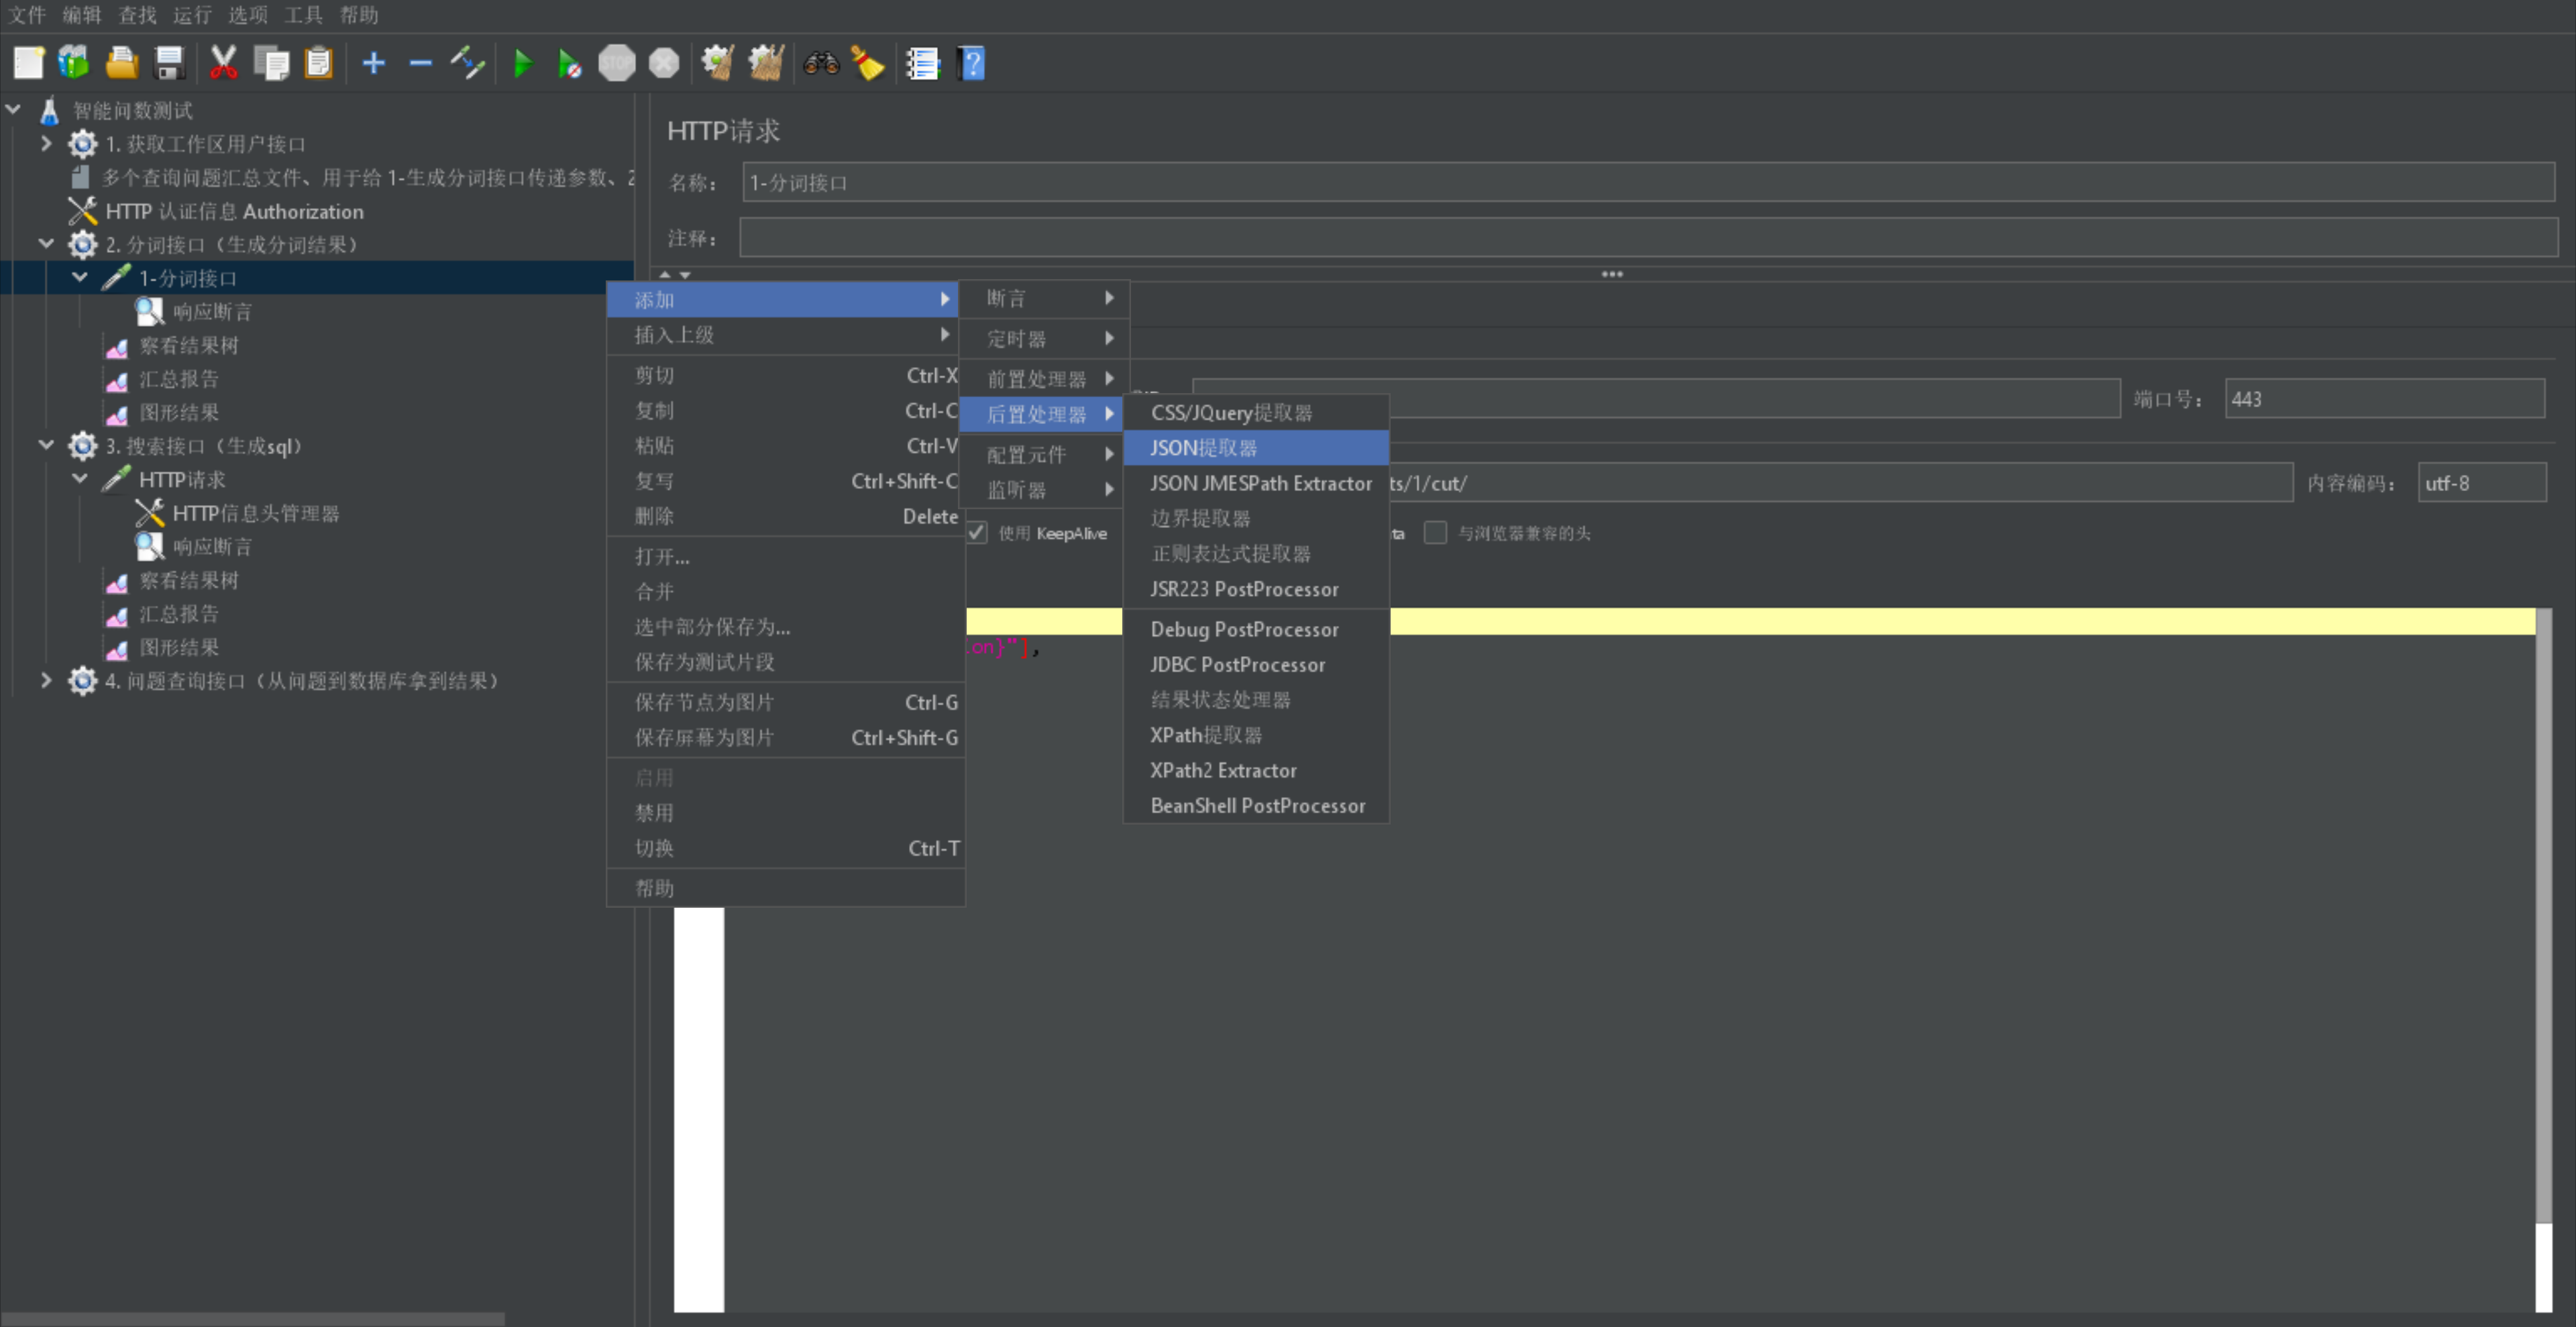The height and width of the screenshot is (1327, 2576).
Task: Choose 正则表达式提取器 menu item
Action: [1256, 554]
